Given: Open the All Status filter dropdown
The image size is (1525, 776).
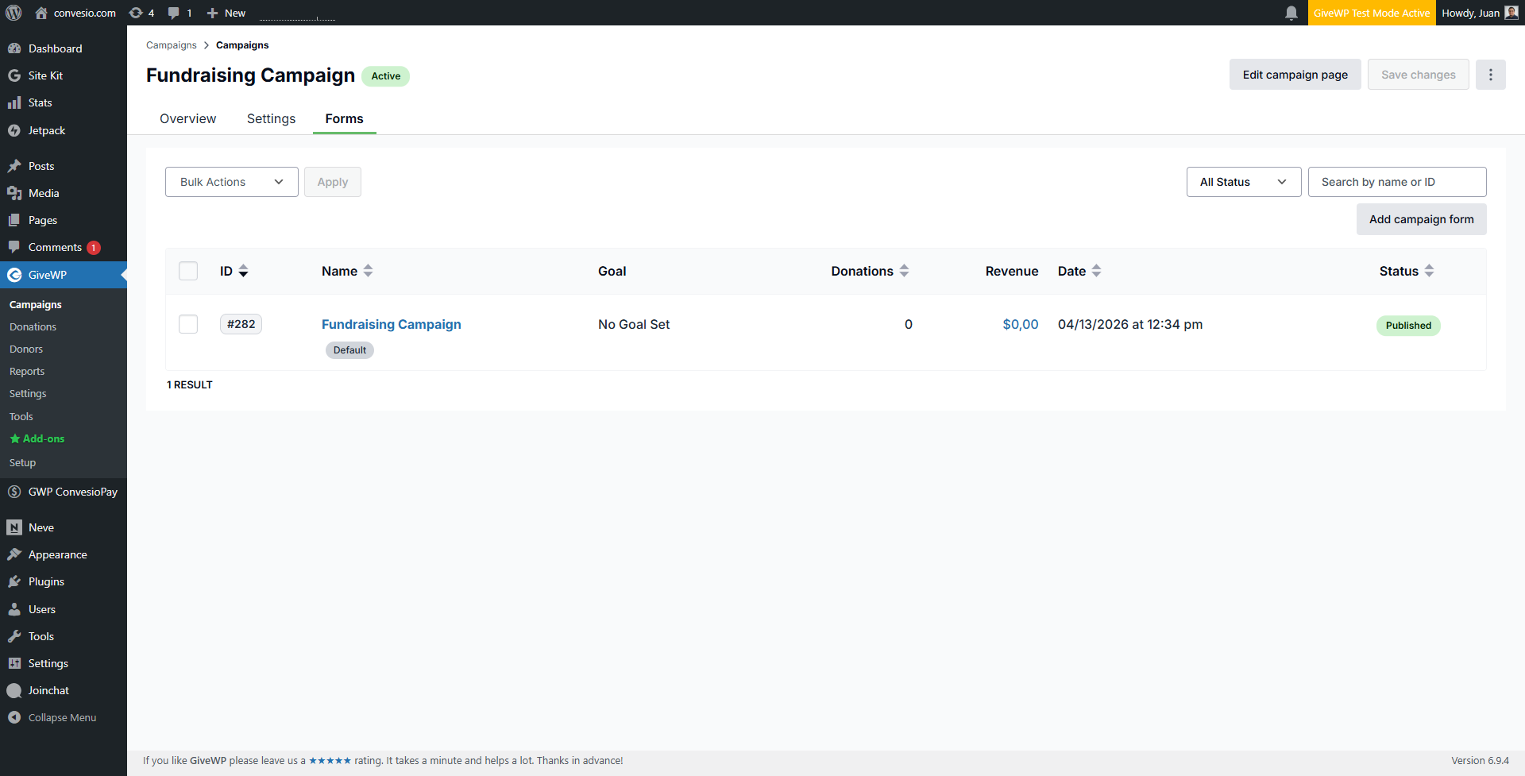Looking at the screenshot, I should pos(1243,182).
